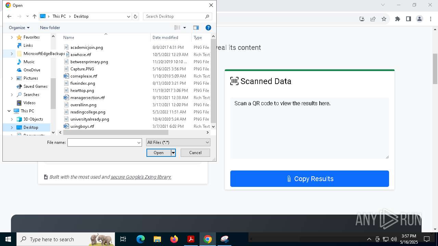Select Desktop in the navigation tree

31,127
